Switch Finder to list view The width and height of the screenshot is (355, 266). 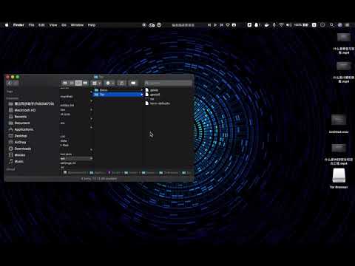pyautogui.click(x=72, y=83)
